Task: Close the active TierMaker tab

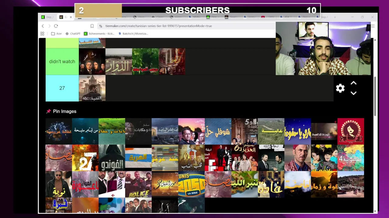Action: pos(71,17)
